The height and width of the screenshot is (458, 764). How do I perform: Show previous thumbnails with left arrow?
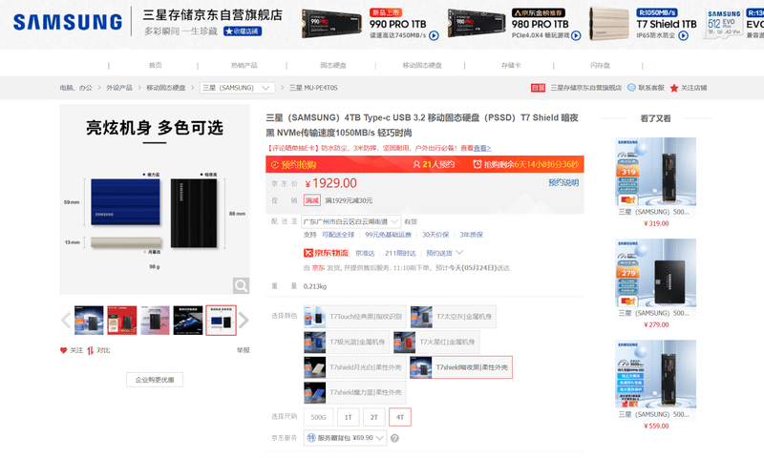66,321
